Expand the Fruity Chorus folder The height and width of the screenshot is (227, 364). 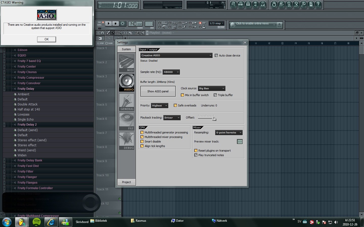[x=4, y=72]
